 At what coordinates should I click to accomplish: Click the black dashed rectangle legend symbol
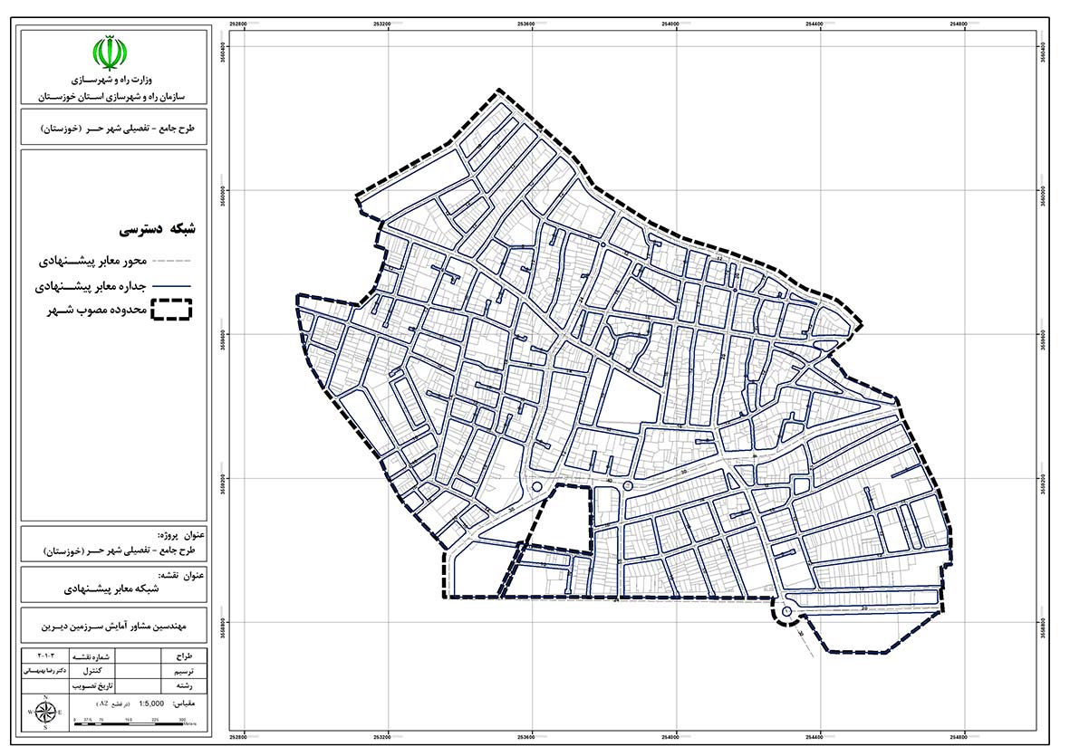coord(171,310)
